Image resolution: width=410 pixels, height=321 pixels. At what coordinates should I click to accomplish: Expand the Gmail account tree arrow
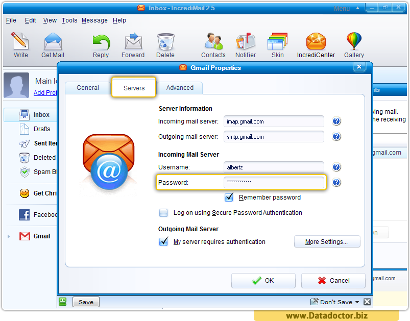(x=9, y=237)
